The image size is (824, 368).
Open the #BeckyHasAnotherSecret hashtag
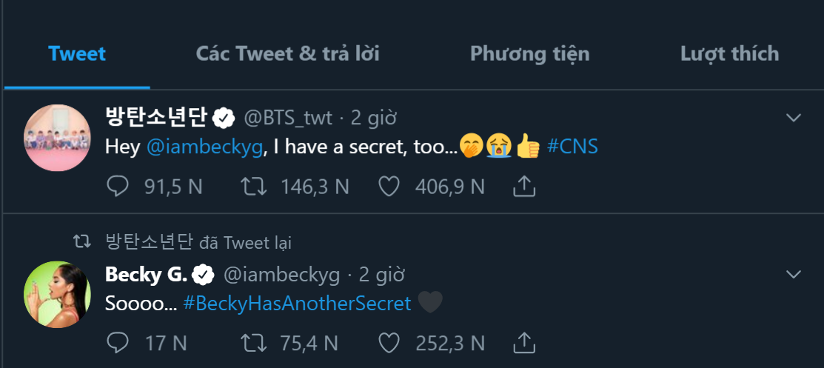coord(297,303)
